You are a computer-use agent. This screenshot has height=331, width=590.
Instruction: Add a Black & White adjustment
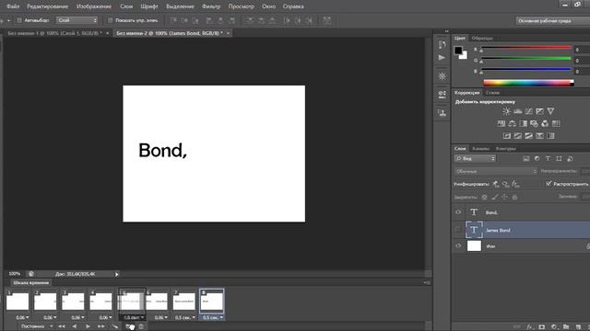pyautogui.click(x=523, y=123)
